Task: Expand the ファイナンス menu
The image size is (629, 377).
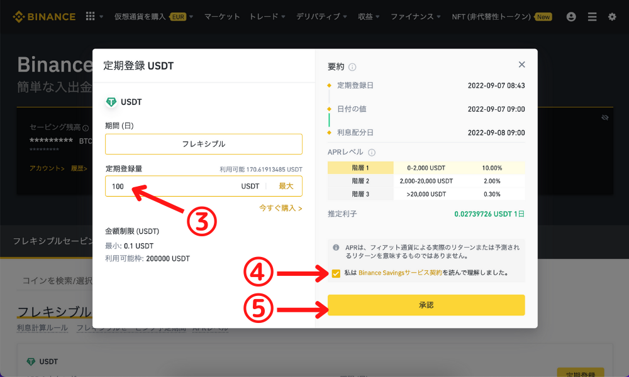Action: [x=416, y=17]
